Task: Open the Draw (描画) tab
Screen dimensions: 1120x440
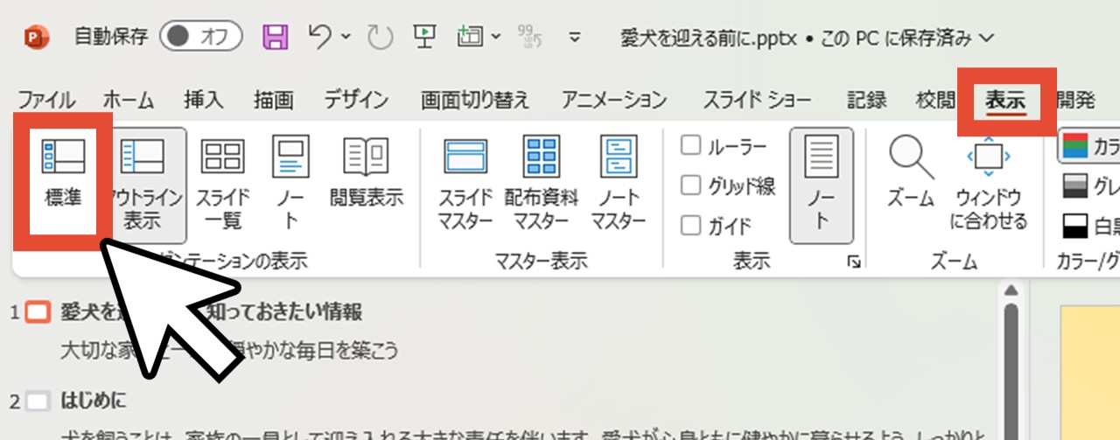Action: [x=274, y=100]
